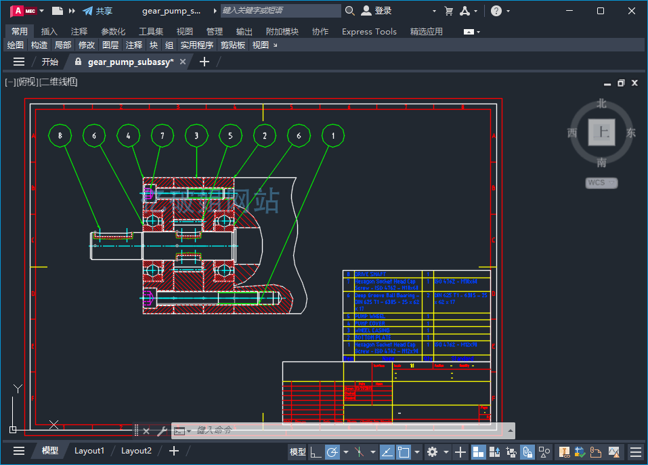Toggle ortho mode in status bar
The height and width of the screenshot is (465, 648).
[x=316, y=452]
